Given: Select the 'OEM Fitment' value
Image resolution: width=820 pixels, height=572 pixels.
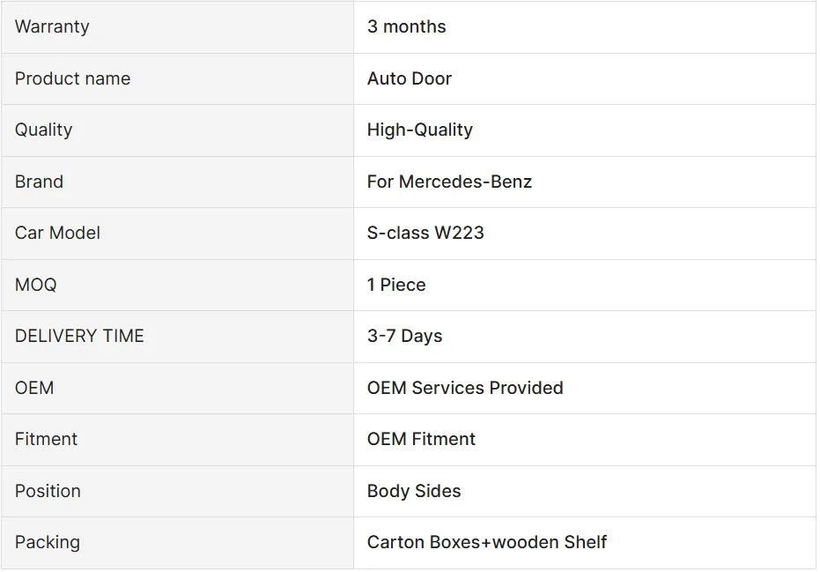Looking at the screenshot, I should tap(421, 439).
